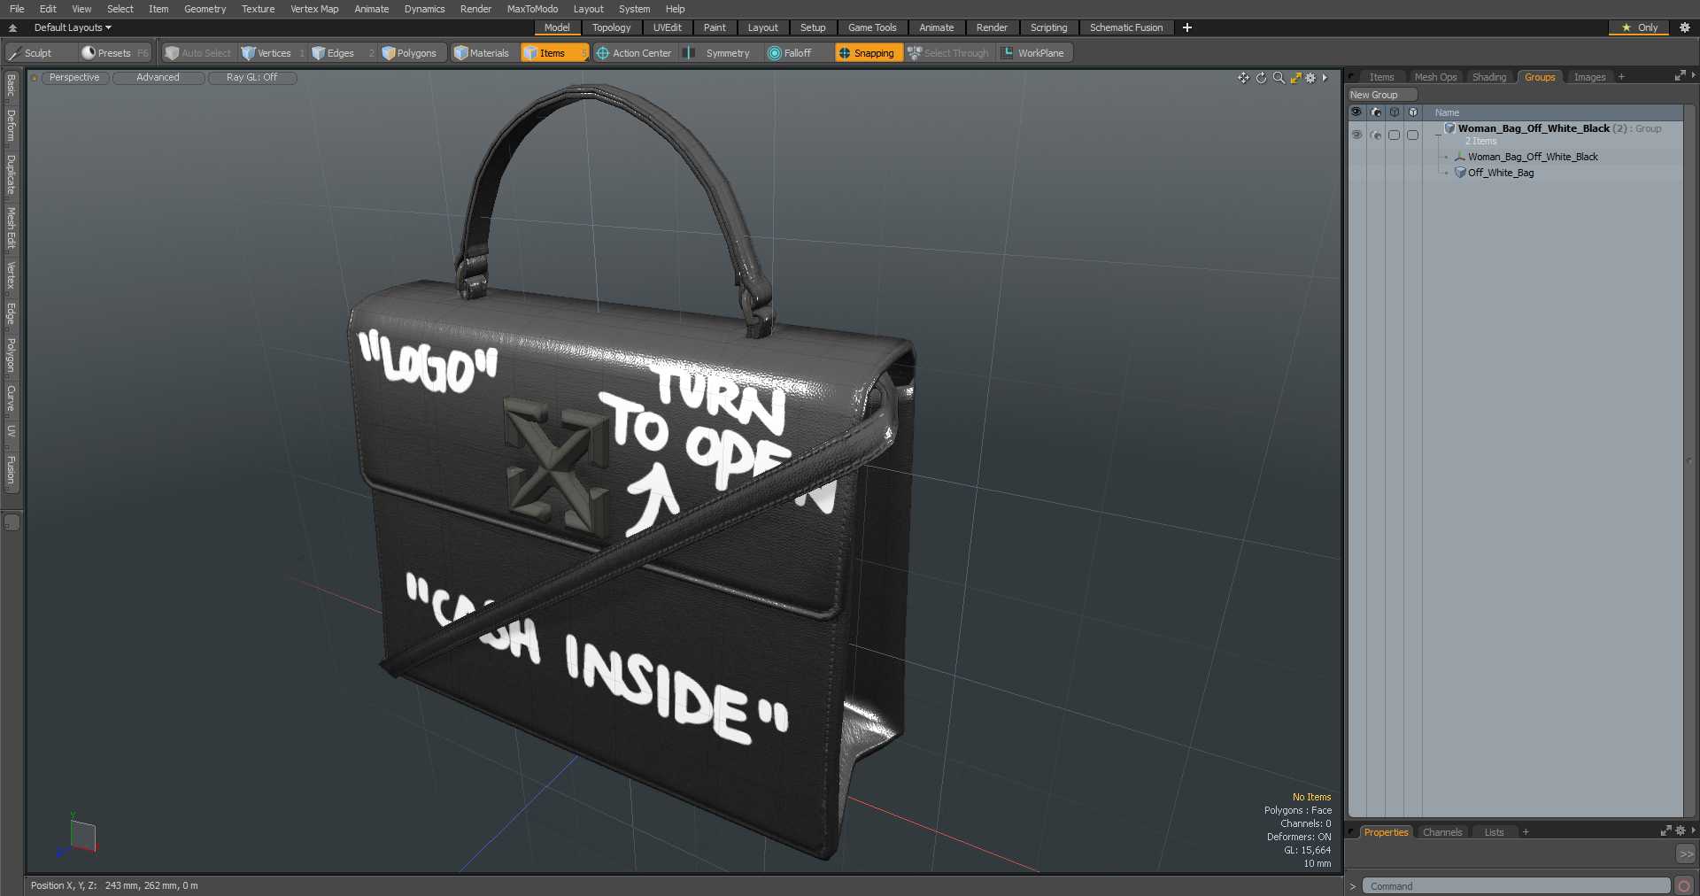Viewport: 1700px width, 896px height.
Task: Open the Geometry menu
Action: click(205, 9)
